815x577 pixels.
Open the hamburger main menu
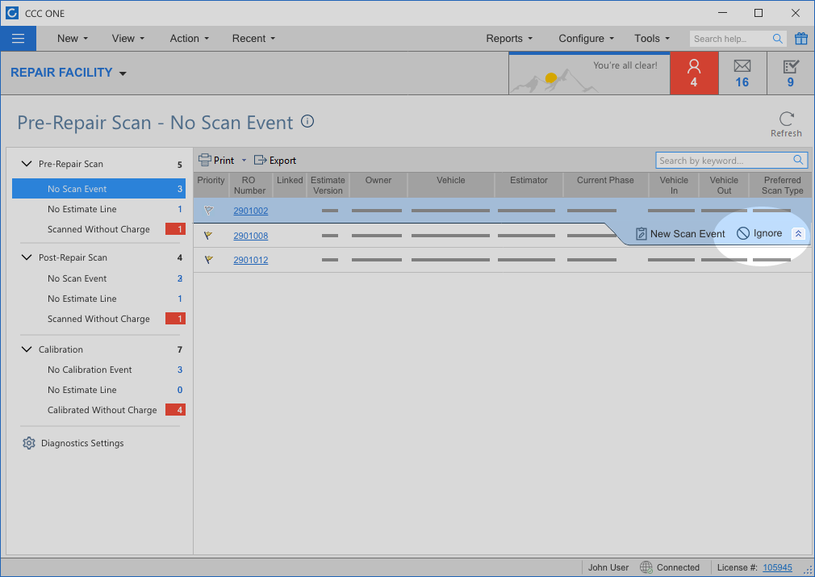coord(19,39)
